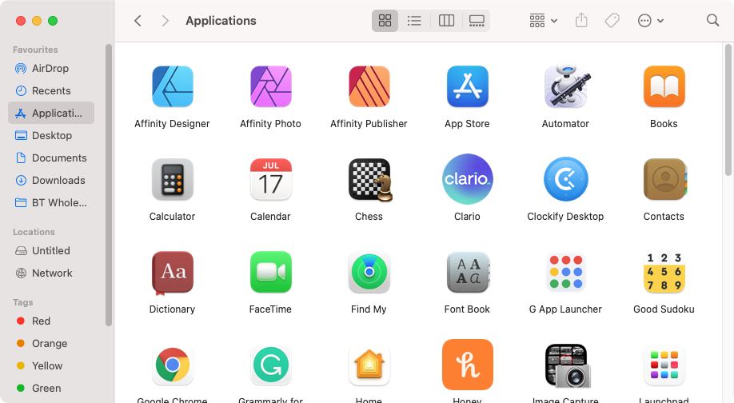Open AirDrop in the sidebar
This screenshot has width=734, height=403.
click(51, 68)
